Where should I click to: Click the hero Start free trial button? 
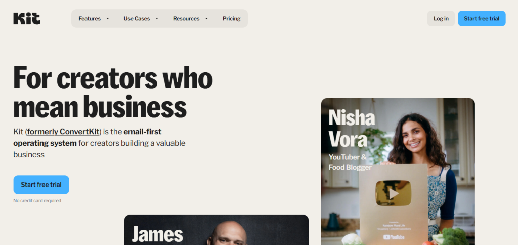tap(41, 185)
